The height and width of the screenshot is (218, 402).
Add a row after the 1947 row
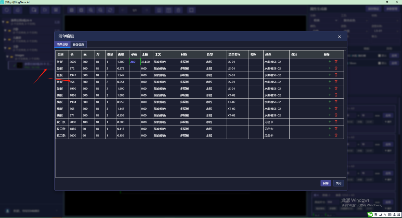[330, 75]
